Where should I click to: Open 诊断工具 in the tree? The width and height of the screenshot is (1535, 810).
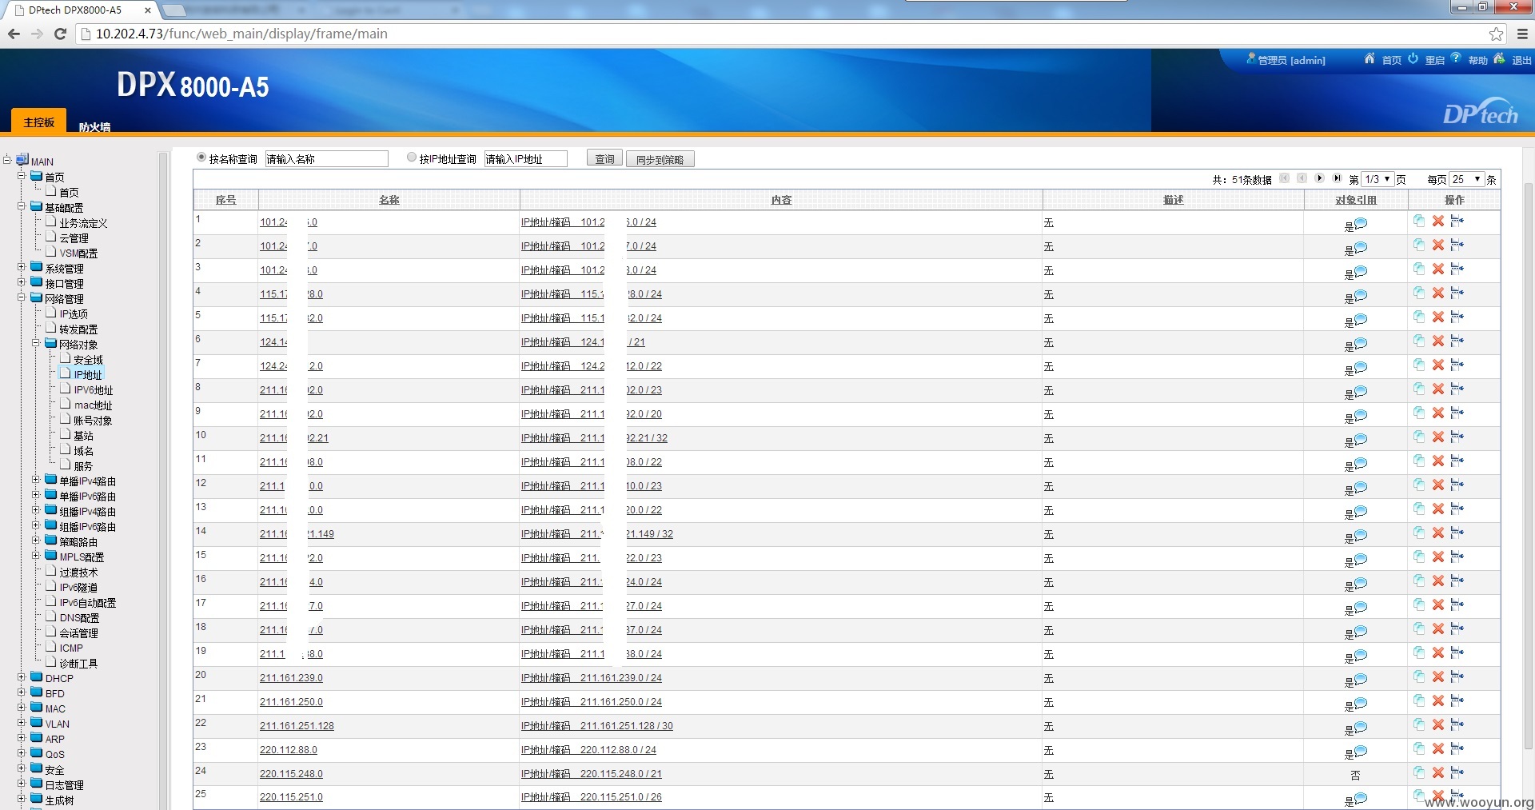pos(78,664)
